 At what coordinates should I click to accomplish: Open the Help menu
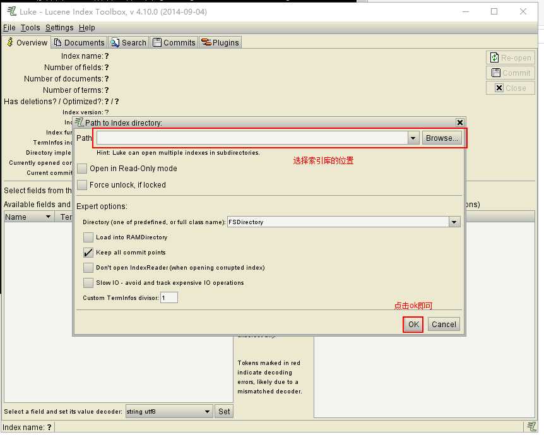(86, 27)
